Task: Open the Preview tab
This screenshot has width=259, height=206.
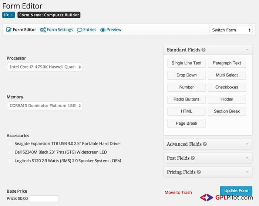Action: pos(111,30)
